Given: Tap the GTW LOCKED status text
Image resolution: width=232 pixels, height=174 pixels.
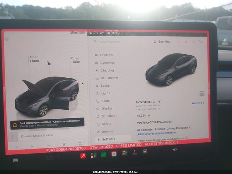Looking at the screenshot, I should [x=101, y=147].
